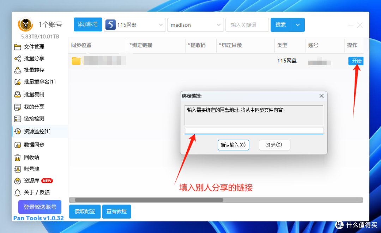
Task: Click the 批量分享 share icon
Action: click(x=18, y=59)
